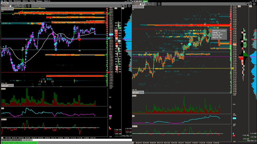Open sliders adjustment icon in left chart
This screenshot has height=144, width=257.
[x=25, y=6]
